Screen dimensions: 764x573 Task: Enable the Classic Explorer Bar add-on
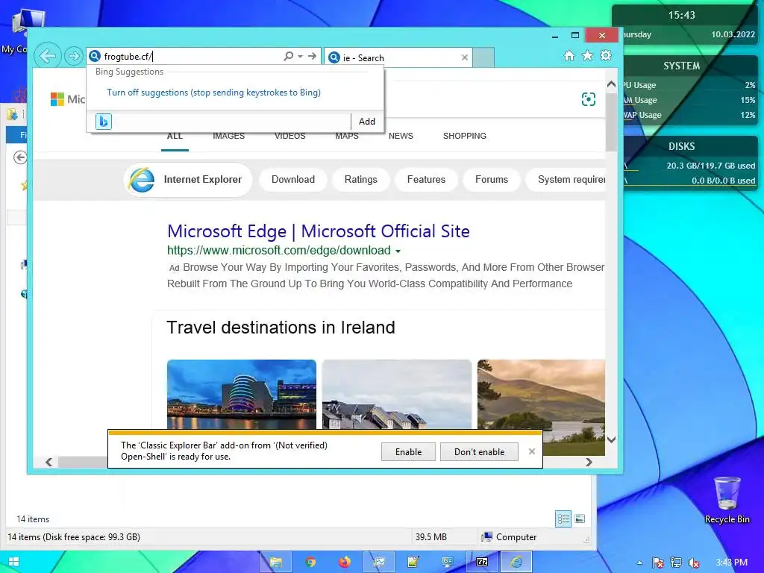click(408, 452)
